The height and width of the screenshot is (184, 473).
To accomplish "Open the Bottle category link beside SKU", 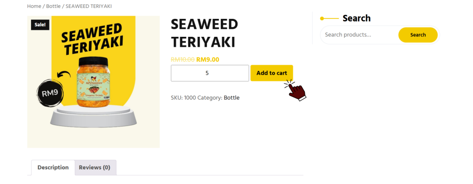I will [x=231, y=98].
